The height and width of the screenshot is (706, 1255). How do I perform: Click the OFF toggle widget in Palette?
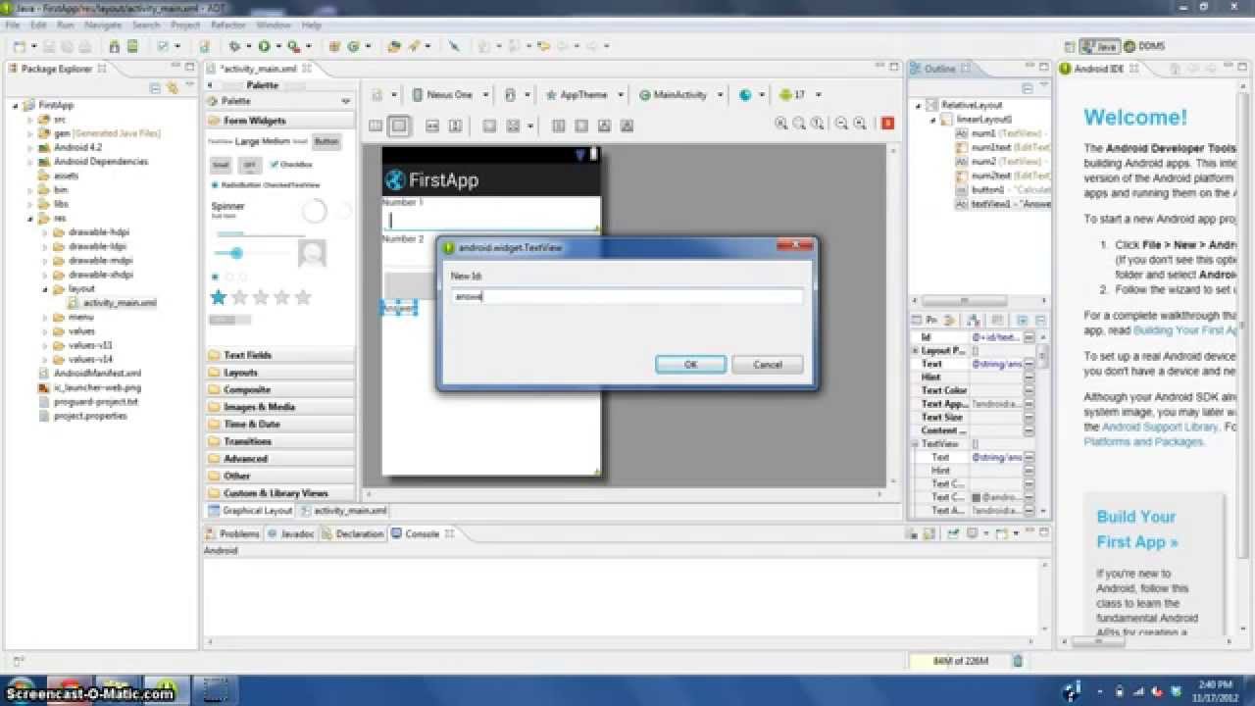point(249,165)
